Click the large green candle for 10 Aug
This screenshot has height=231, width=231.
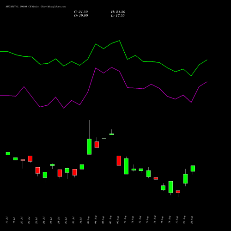click(x=126, y=166)
